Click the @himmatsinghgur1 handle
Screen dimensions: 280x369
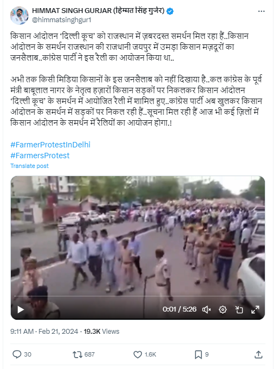coord(61,20)
